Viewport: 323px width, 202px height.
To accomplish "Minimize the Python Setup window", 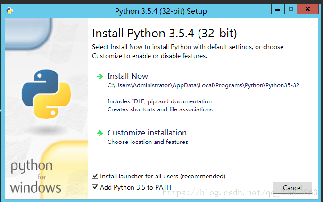I will click(x=278, y=9).
